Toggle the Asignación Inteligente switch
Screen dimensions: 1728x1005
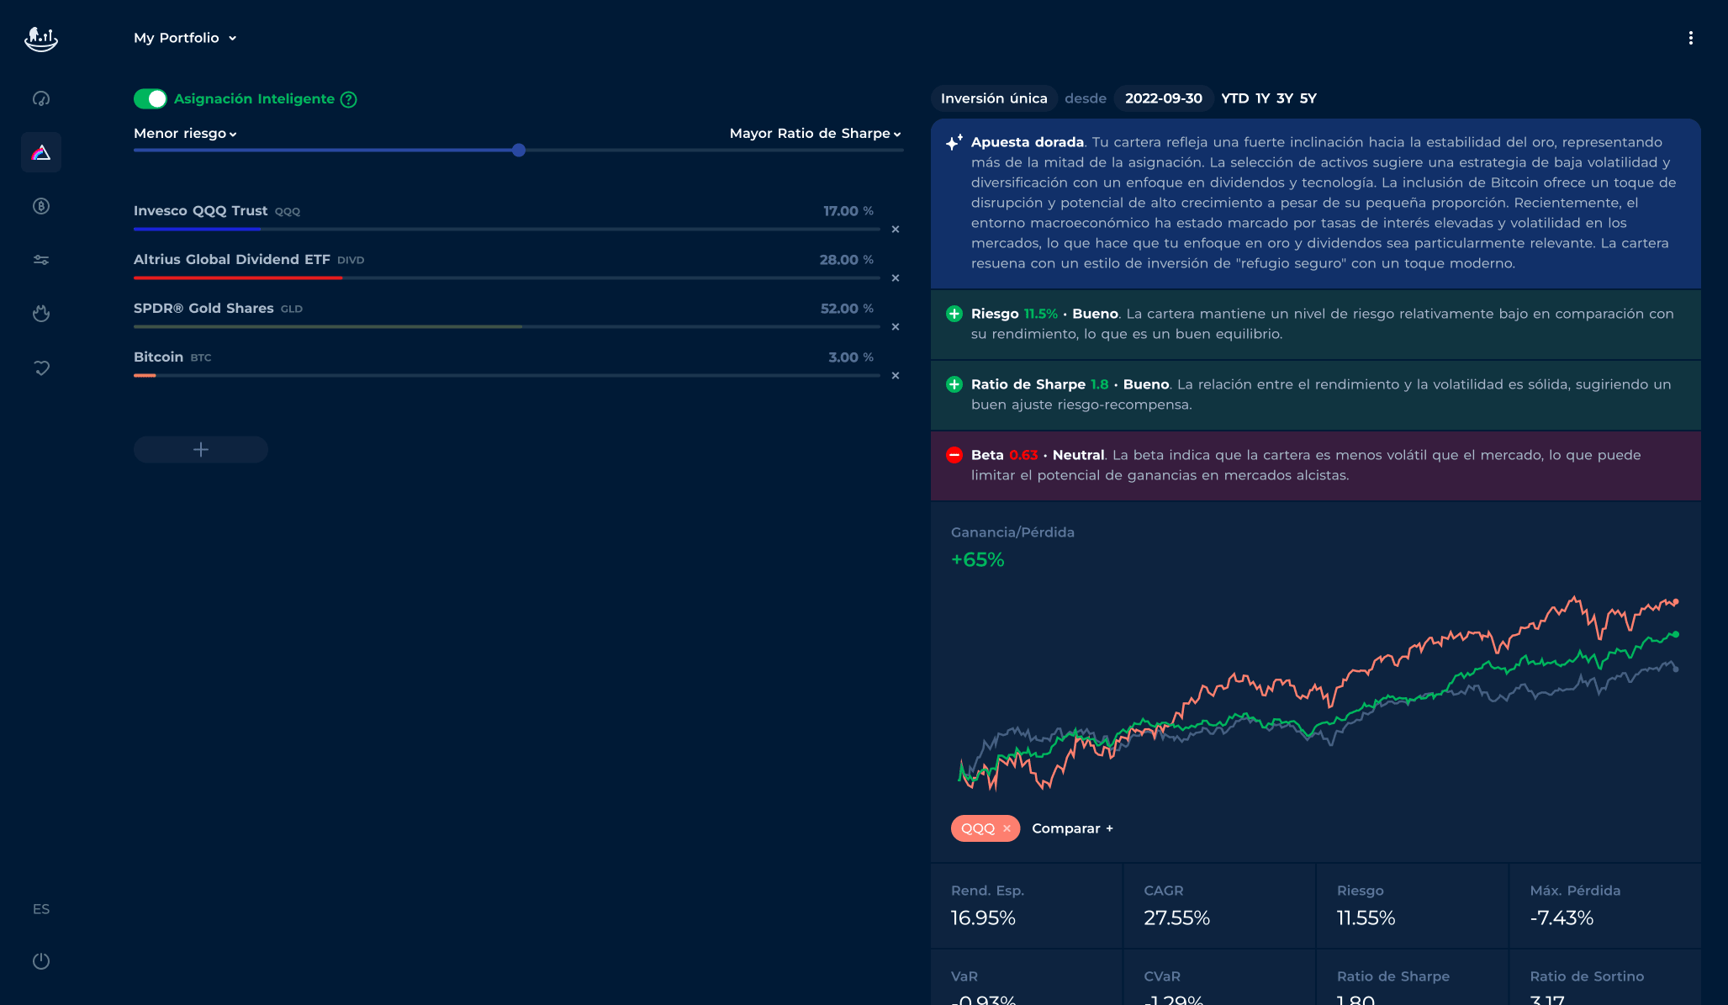coord(151,99)
